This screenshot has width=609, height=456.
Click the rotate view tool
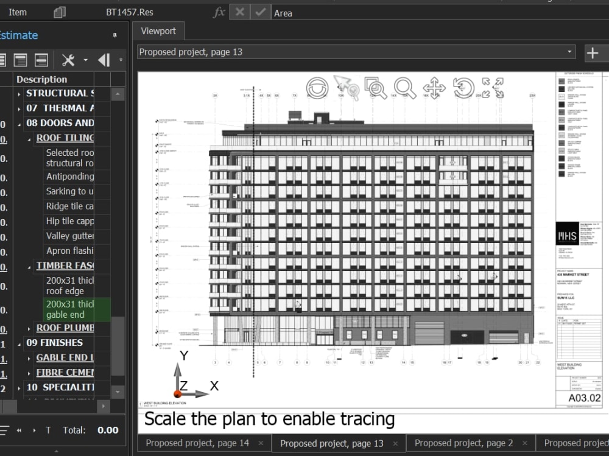463,88
